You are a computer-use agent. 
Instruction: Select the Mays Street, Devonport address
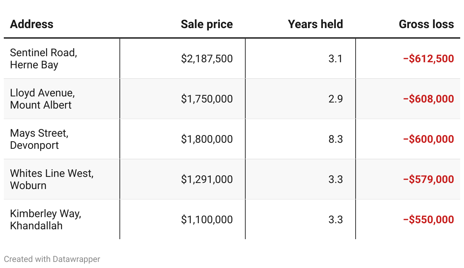tap(39, 139)
